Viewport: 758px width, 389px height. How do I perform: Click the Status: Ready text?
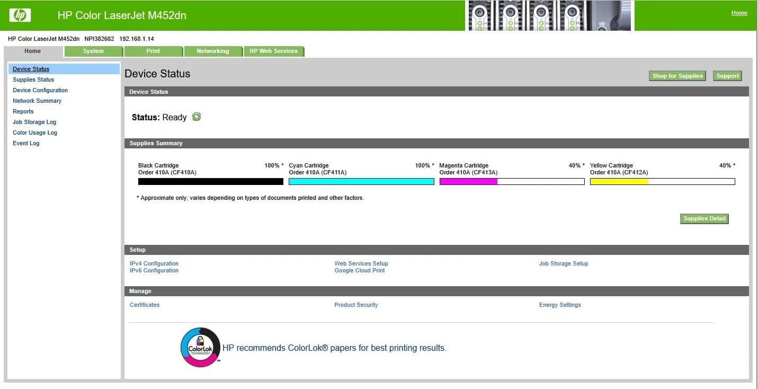point(159,118)
